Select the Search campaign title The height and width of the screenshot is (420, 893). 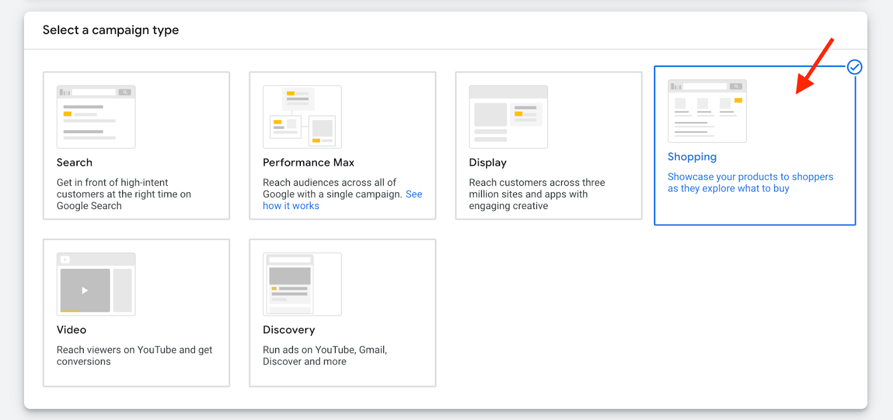74,162
